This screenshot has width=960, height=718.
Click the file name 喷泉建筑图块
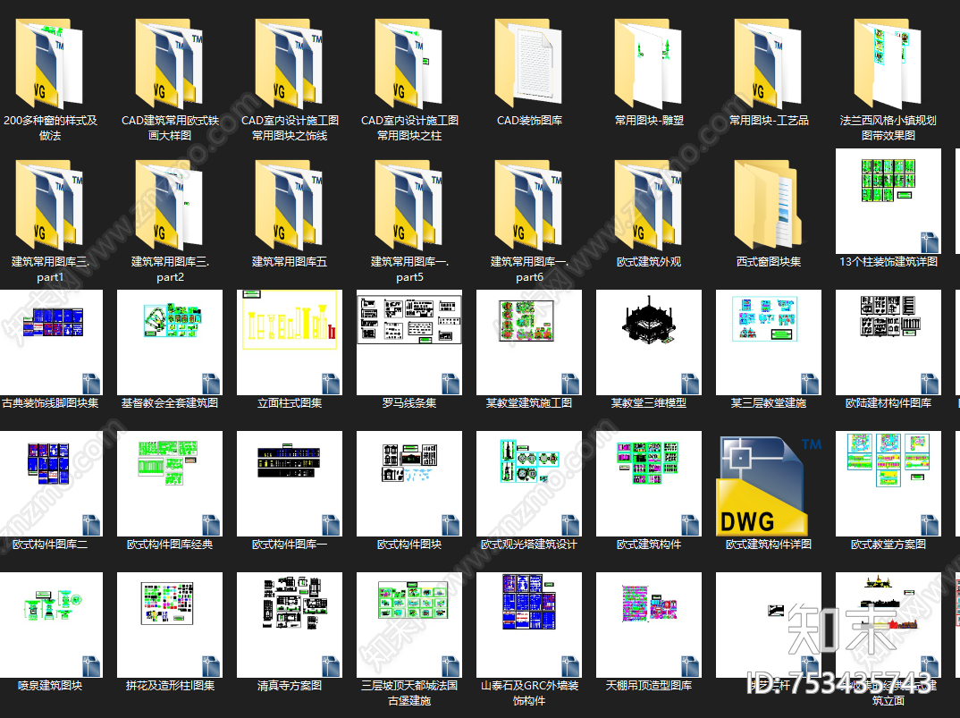pos(50,686)
